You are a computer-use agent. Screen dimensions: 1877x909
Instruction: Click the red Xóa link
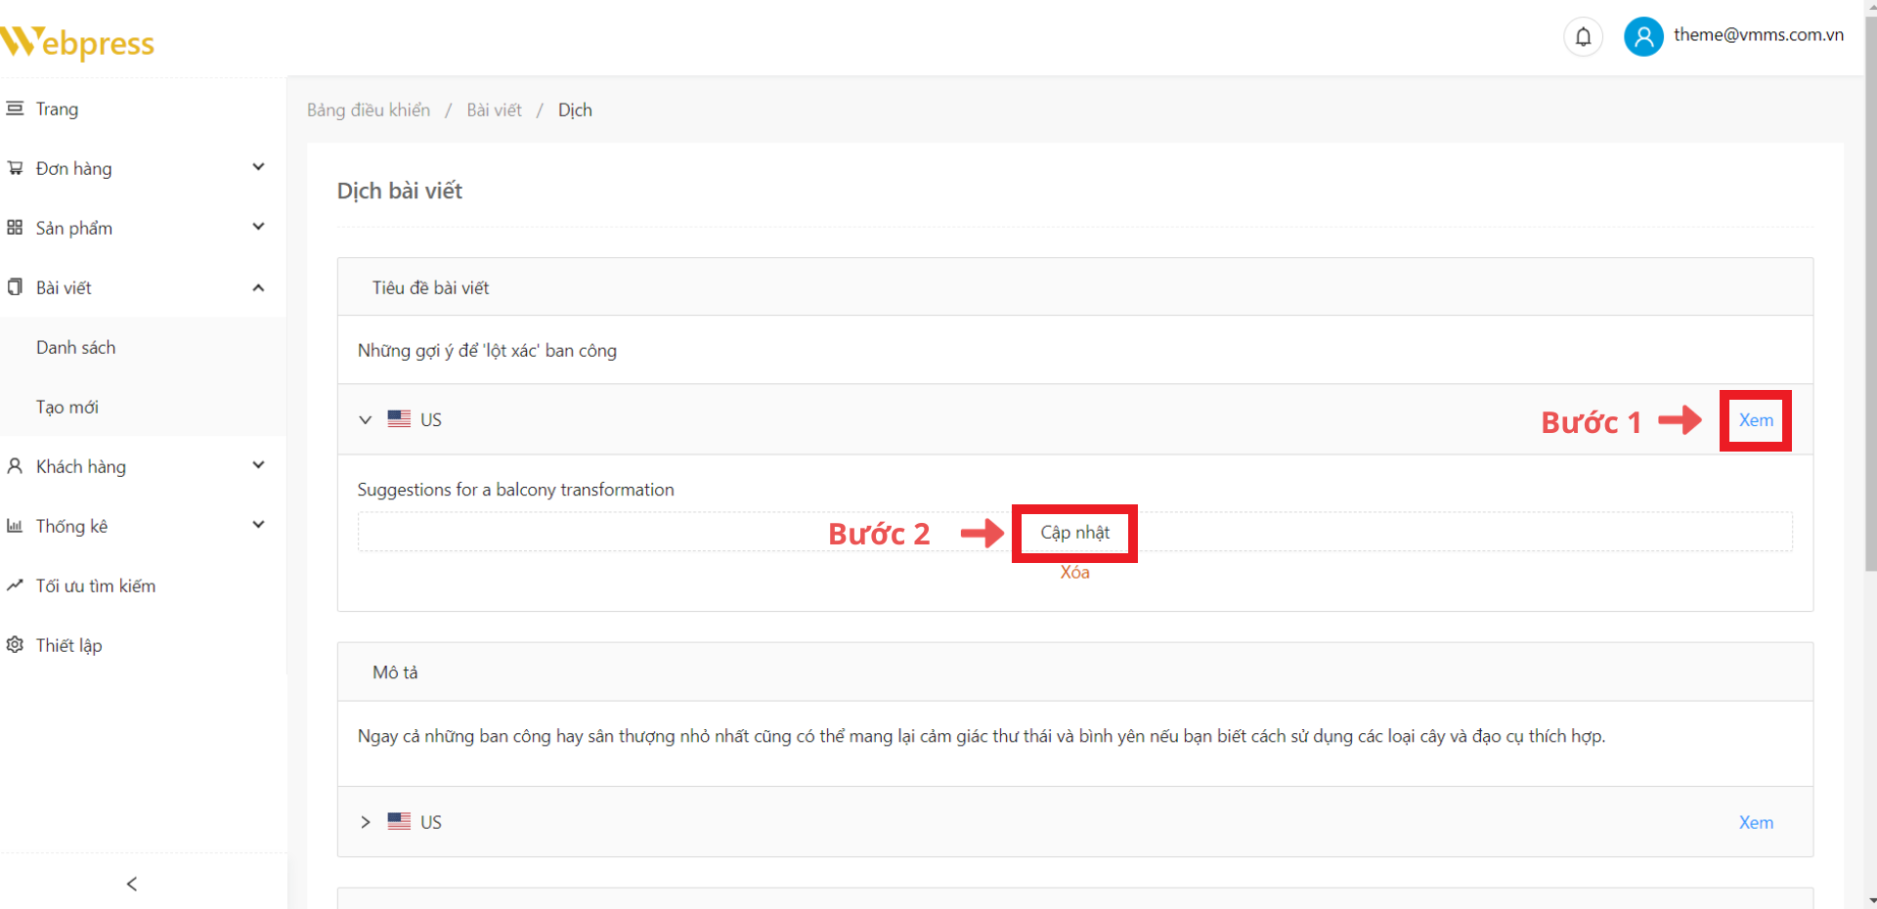(x=1074, y=573)
